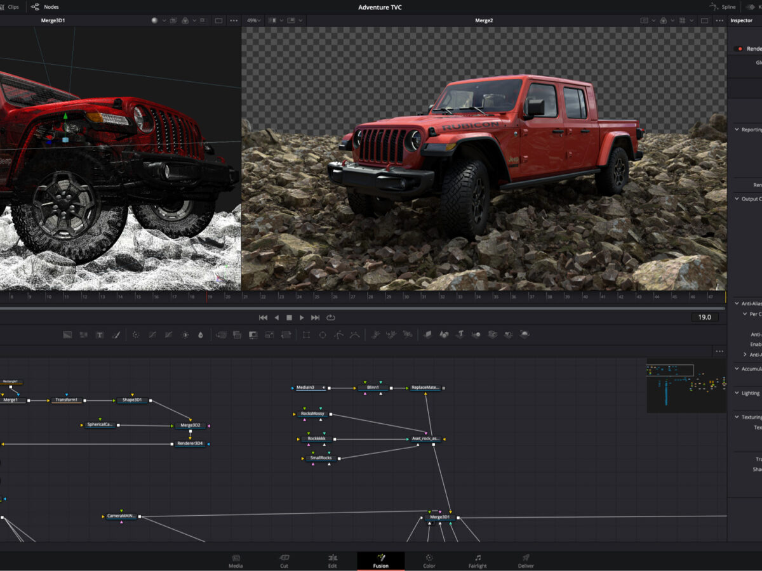762x571 pixels.
Task: Click the Ellipse mask tool icon
Action: [x=323, y=335]
